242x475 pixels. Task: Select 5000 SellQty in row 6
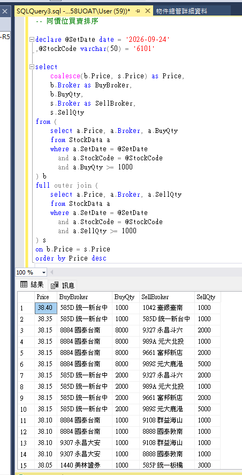[x=208, y=364]
